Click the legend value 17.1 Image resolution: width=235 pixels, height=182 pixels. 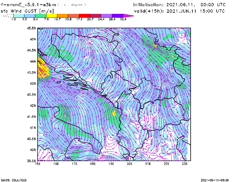[x=79, y=19]
